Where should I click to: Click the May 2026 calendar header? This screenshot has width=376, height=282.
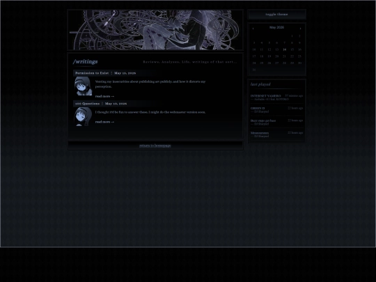tap(276, 27)
